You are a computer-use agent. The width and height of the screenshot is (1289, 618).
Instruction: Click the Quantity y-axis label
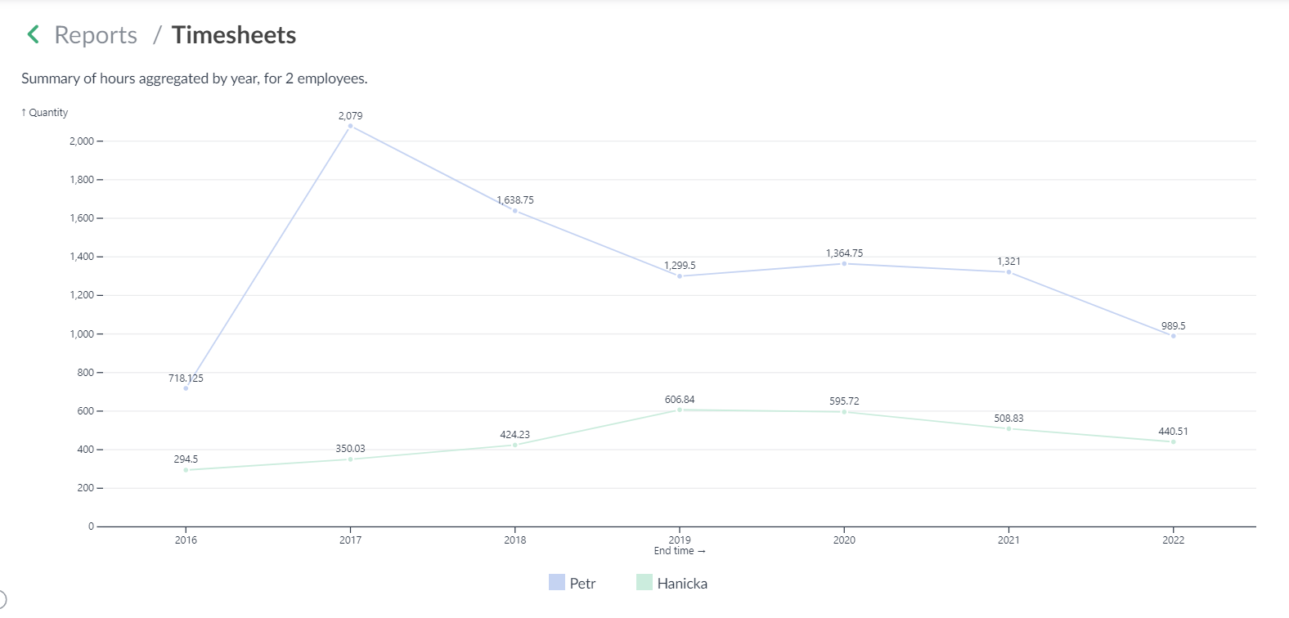point(45,113)
